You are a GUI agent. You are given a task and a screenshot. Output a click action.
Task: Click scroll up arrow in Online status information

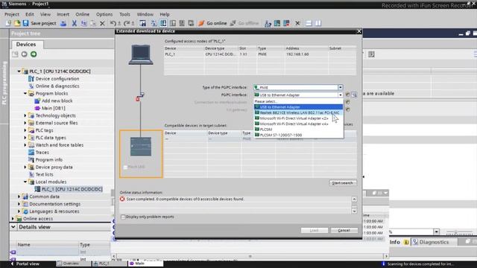click(354, 200)
